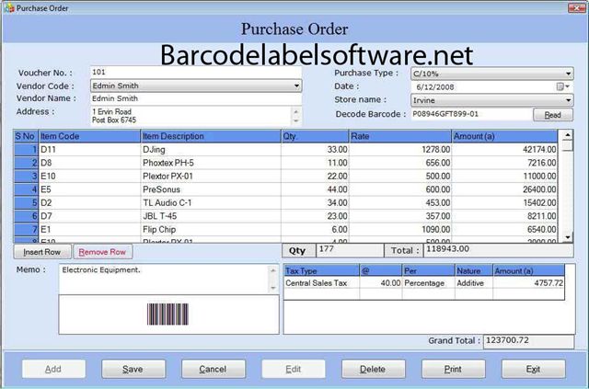Click the DJing description cell

point(211,150)
